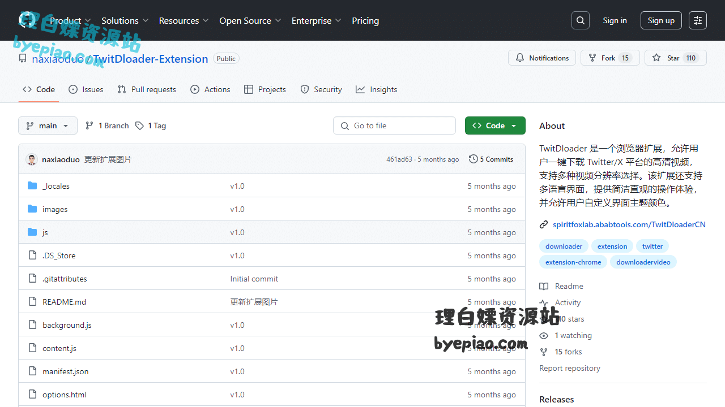Click the images folder icon

pyautogui.click(x=32, y=209)
